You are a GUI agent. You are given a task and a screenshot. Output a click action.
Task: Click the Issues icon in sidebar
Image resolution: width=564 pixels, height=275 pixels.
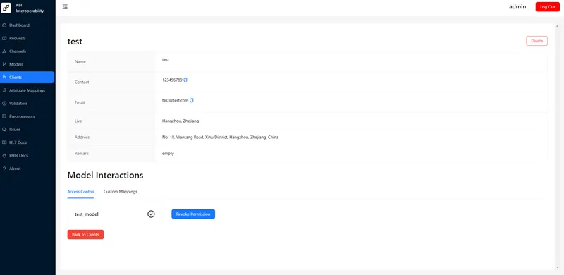(4, 129)
